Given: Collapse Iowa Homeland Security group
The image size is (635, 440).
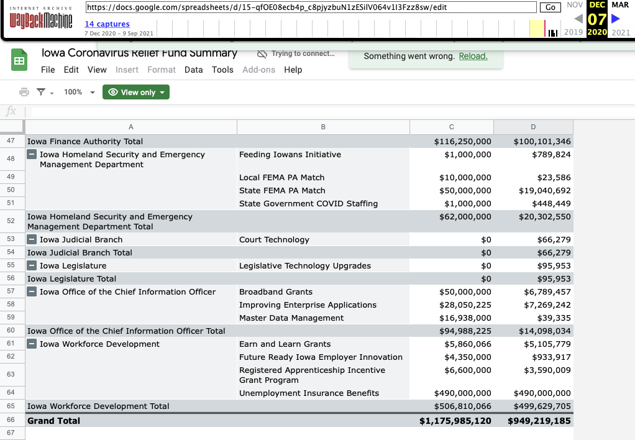Looking at the screenshot, I should 32,154.
